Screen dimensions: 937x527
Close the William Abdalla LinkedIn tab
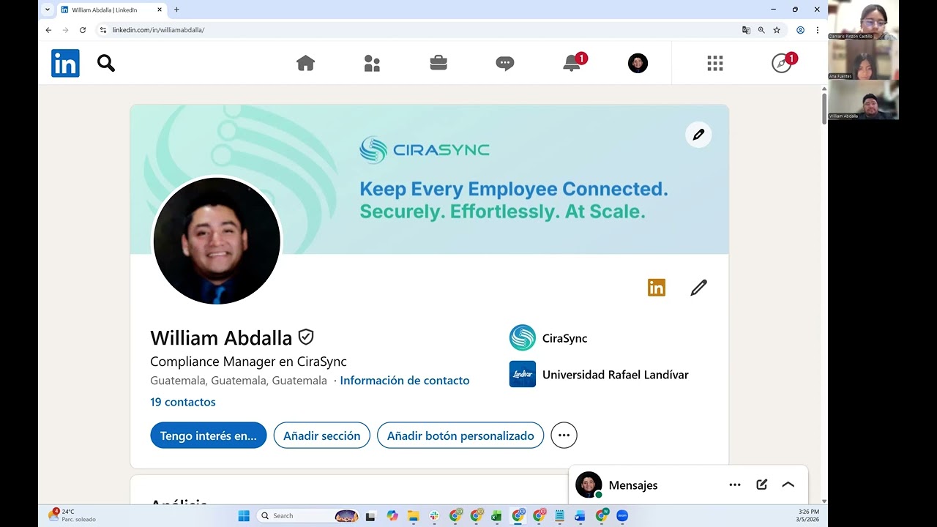tap(159, 10)
